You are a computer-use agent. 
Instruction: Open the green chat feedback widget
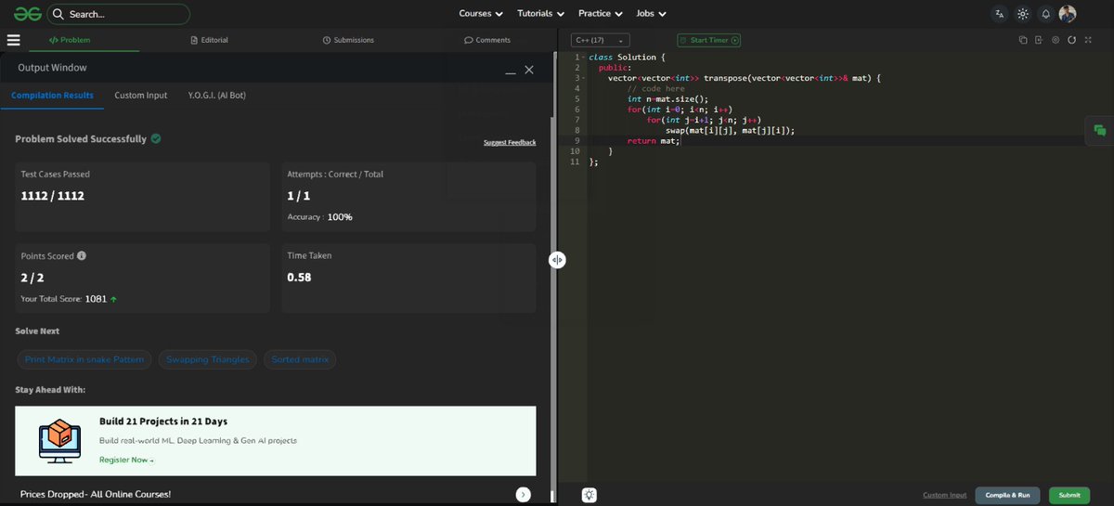1100,131
